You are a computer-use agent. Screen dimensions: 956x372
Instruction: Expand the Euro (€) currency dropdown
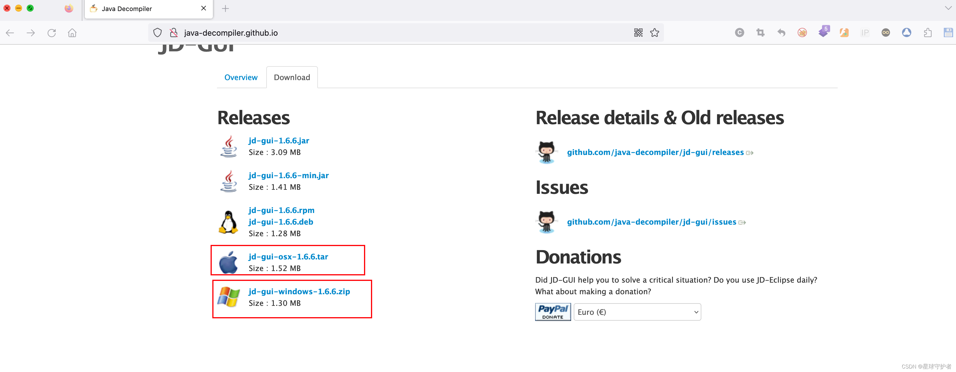(x=637, y=312)
